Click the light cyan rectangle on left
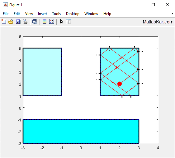The height and width of the screenshot is (158, 175). coord(42,72)
